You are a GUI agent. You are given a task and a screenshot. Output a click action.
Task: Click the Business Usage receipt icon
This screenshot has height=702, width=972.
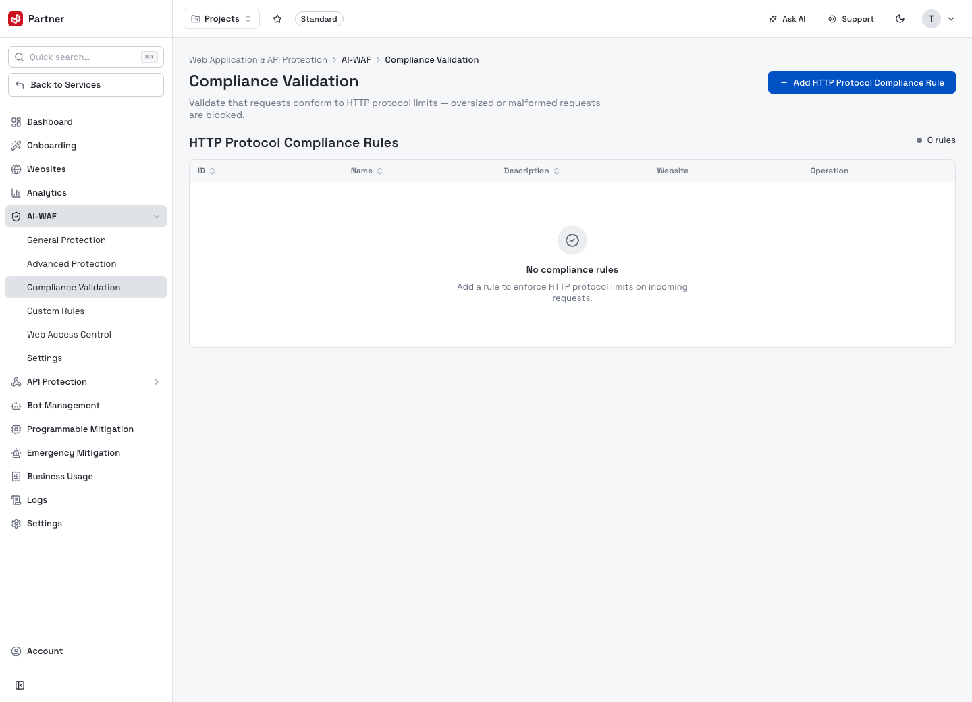point(16,477)
